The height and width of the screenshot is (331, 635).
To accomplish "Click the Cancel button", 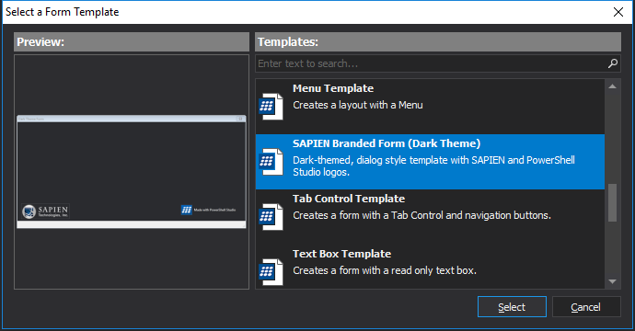I will [x=586, y=307].
